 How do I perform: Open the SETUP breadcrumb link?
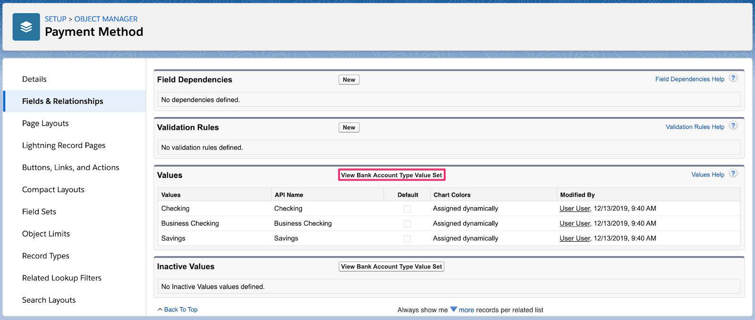(x=56, y=19)
